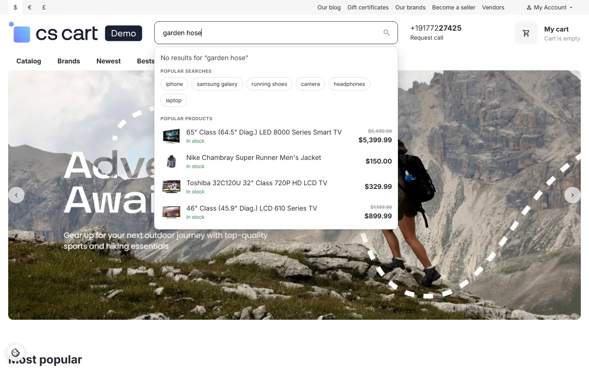
Task: Click the 65" LED 8000 Smart TV thumbnail
Action: coord(171,136)
